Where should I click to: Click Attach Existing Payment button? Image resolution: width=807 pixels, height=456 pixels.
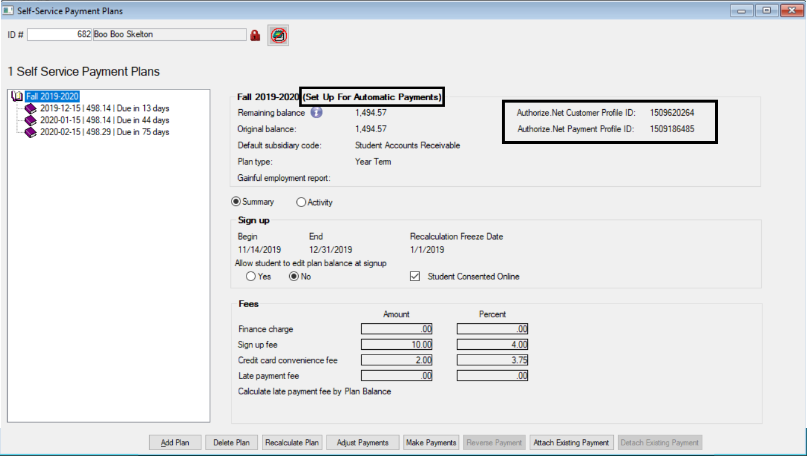point(571,442)
